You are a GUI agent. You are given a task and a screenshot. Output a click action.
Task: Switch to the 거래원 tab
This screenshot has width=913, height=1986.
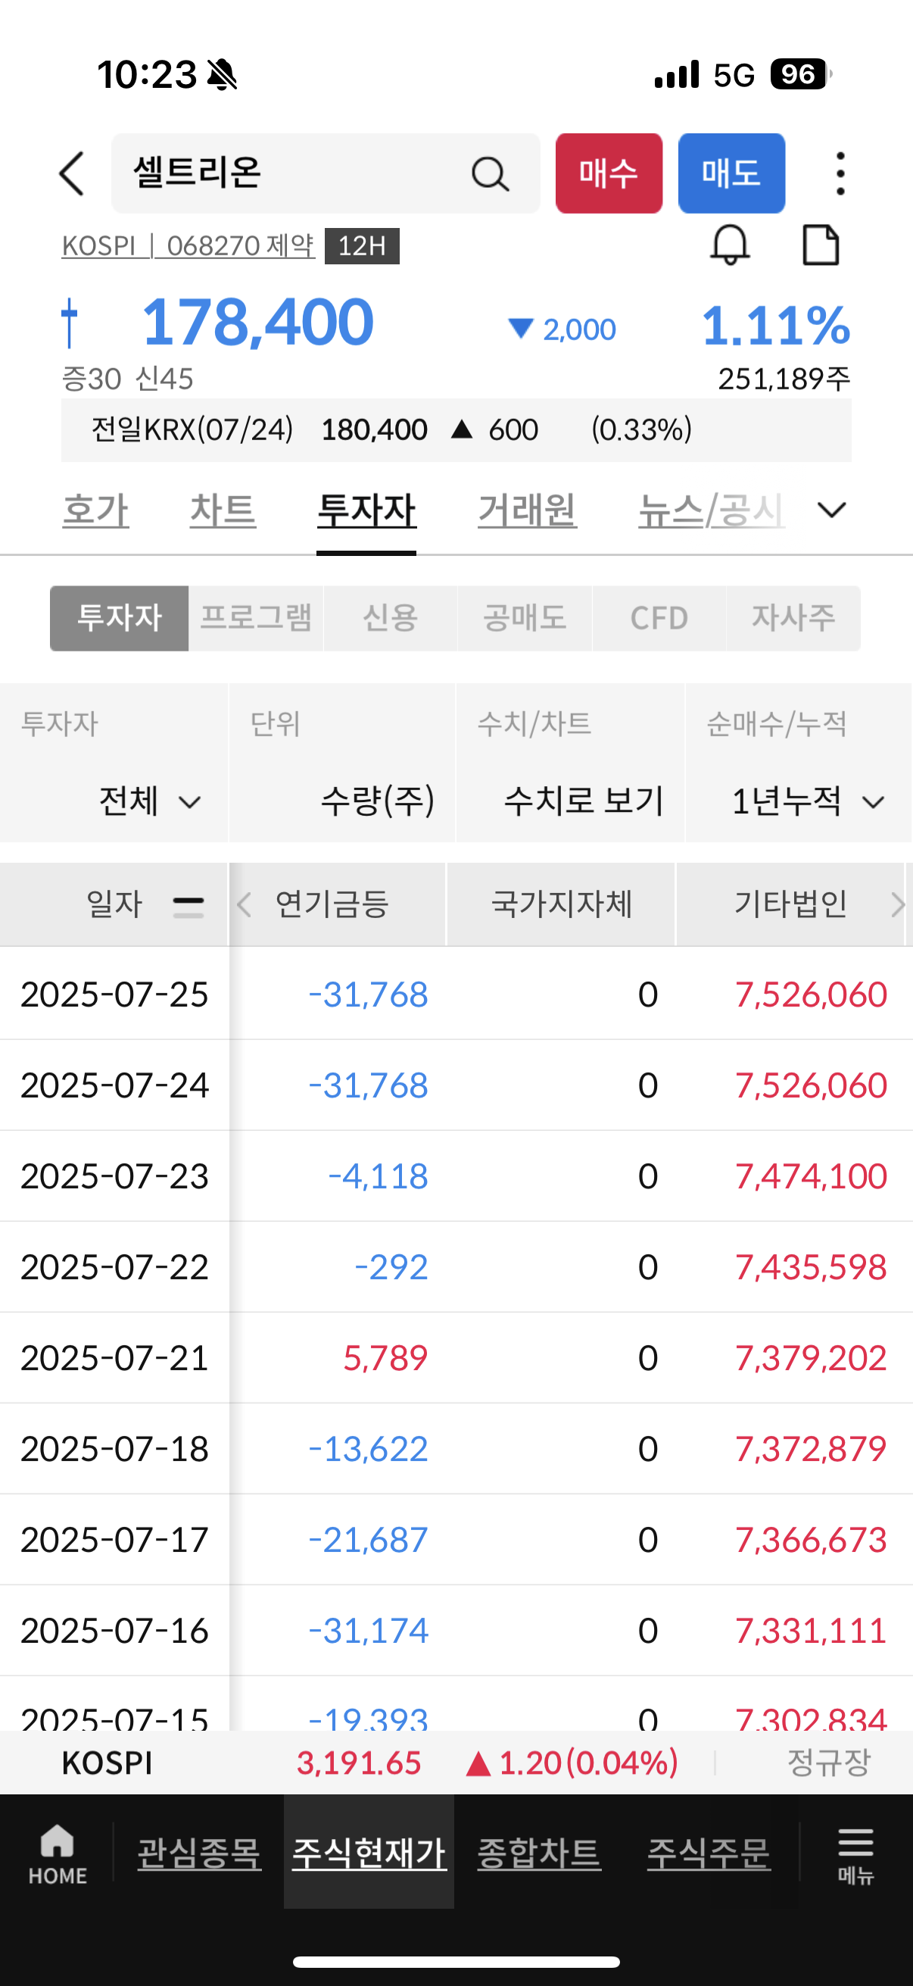(528, 511)
